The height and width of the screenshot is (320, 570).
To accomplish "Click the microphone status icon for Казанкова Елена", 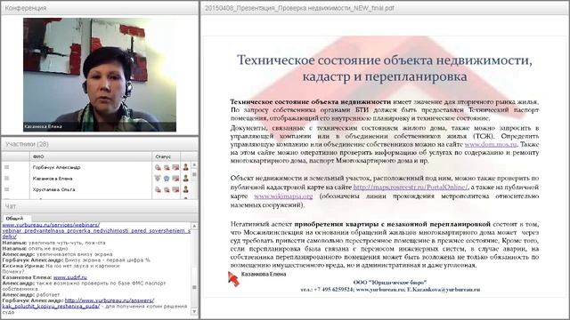I will [x=158, y=178].
